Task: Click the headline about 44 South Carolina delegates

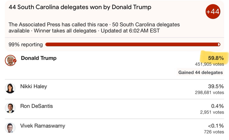Action: [x=80, y=7]
